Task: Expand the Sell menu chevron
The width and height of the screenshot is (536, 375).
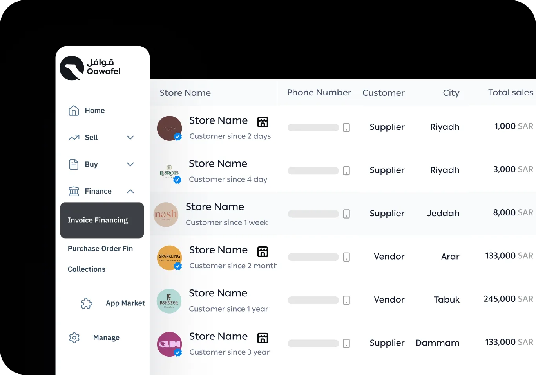Action: (x=130, y=138)
